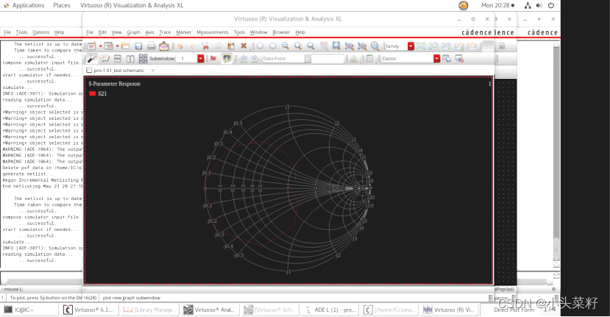
Task: Click the pan hand tool
Action: tap(324, 46)
